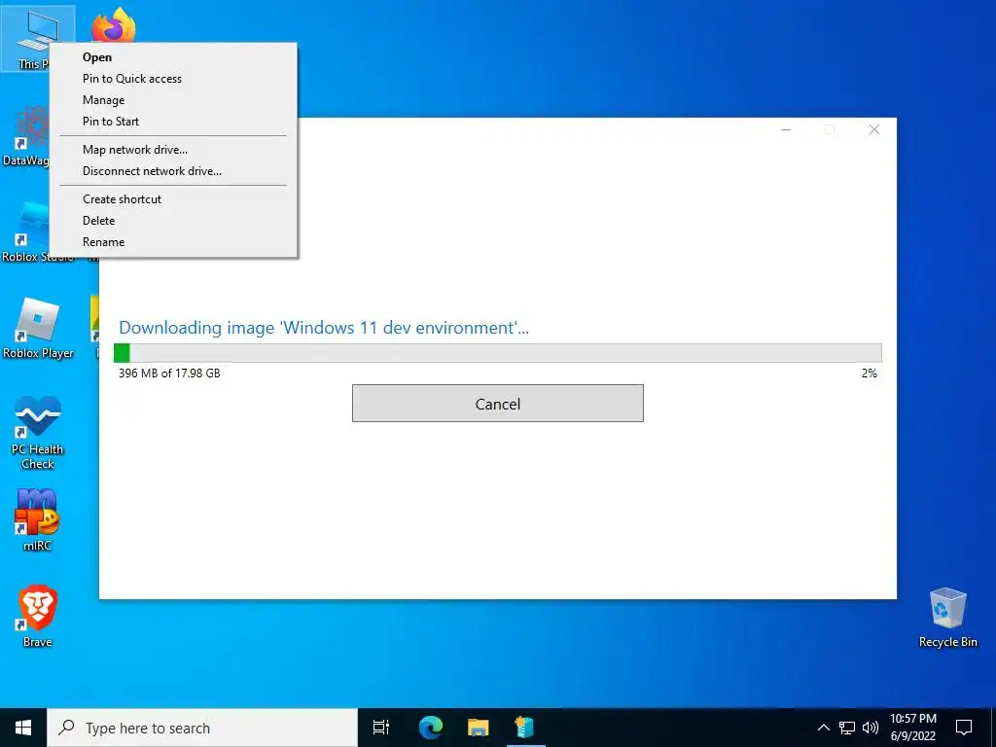996x747 pixels.
Task: Open the Recycle Bin icon
Action: pos(947,618)
